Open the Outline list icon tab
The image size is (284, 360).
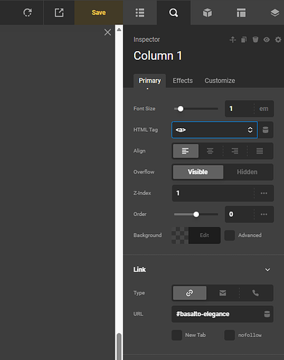click(140, 12)
